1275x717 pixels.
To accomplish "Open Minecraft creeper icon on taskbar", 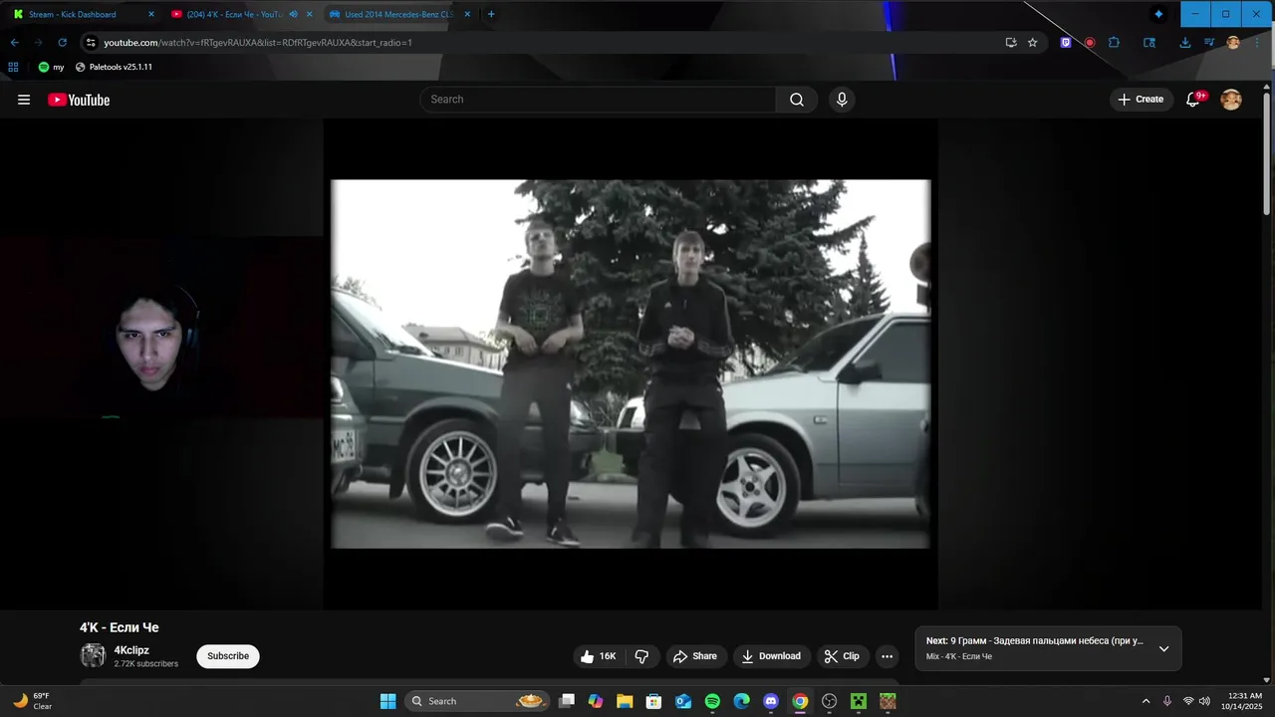I will (858, 701).
